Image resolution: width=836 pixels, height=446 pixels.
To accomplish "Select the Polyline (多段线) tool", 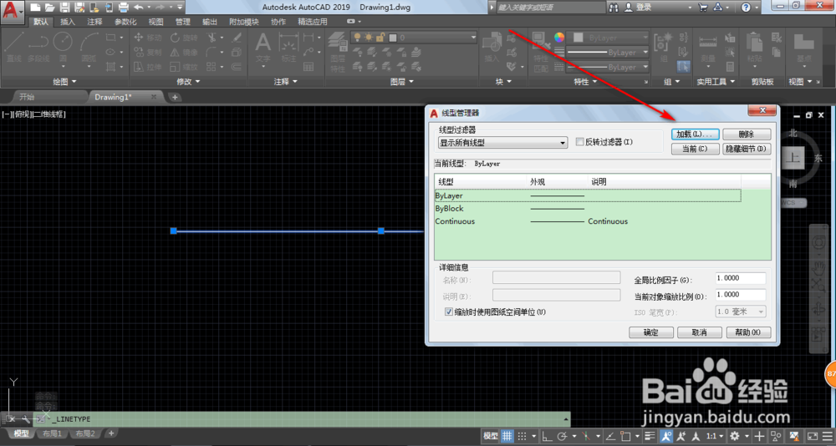I will tap(38, 48).
